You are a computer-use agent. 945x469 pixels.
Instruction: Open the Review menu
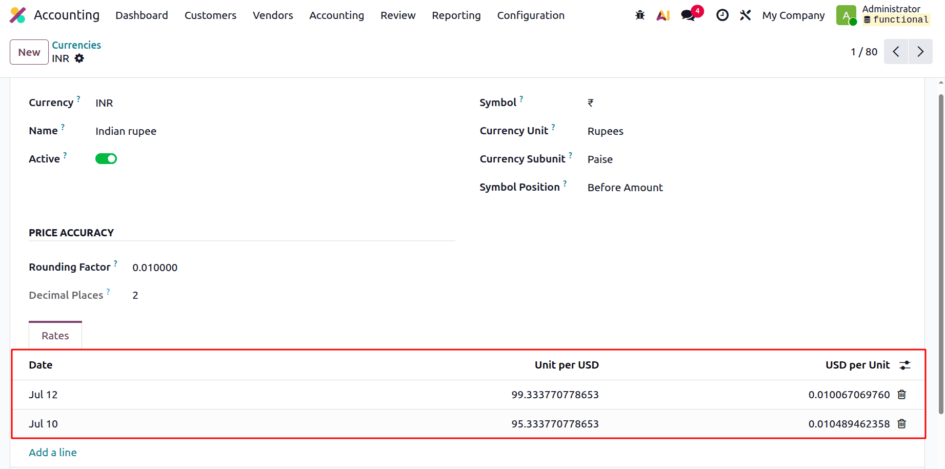click(398, 15)
